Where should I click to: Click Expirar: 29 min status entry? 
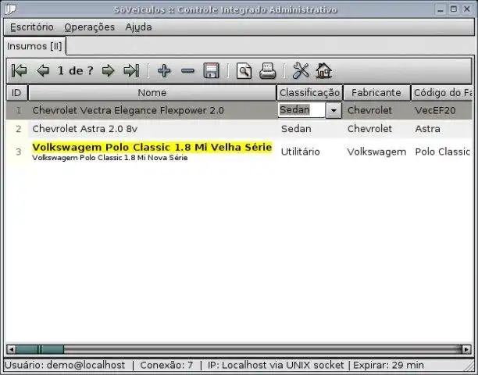[388, 366]
